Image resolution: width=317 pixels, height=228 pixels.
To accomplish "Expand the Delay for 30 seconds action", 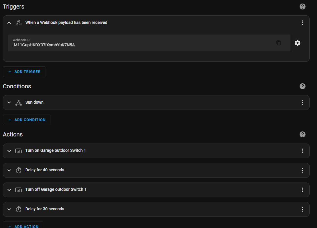I will click(9, 209).
